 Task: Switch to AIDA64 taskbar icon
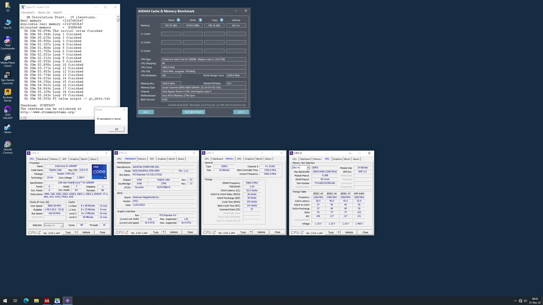pyautogui.click(x=47, y=301)
